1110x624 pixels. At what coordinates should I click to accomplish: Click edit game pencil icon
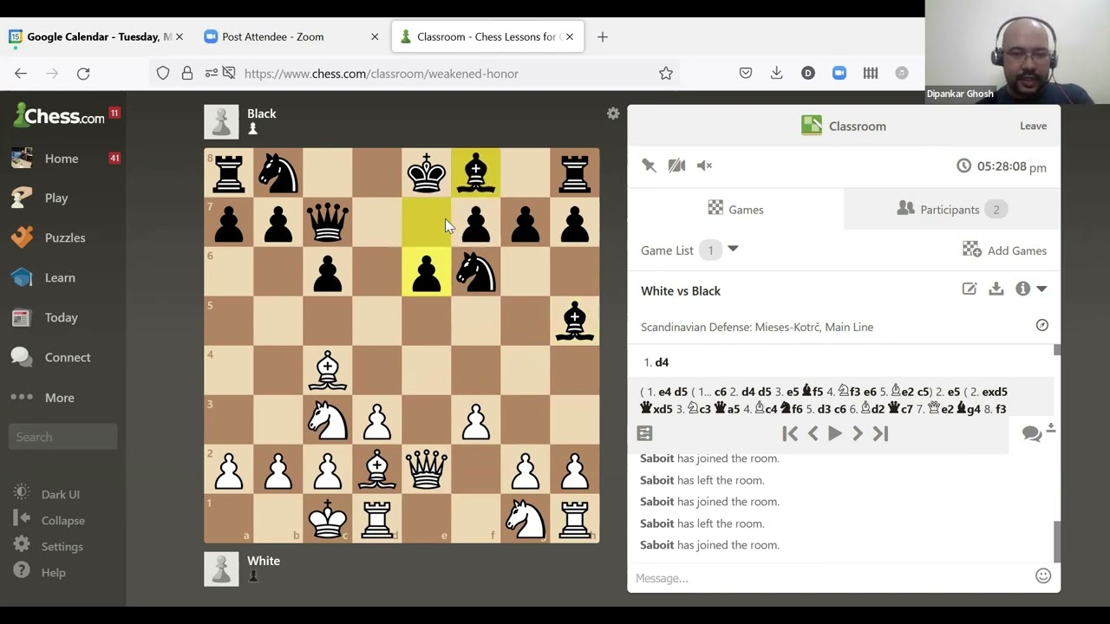(970, 289)
